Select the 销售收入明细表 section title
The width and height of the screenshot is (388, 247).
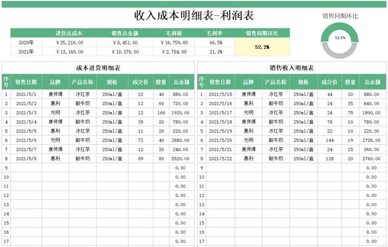pos(292,68)
